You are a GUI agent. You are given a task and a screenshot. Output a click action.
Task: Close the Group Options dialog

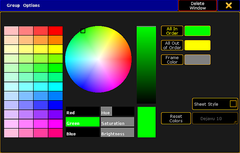click(229, 6)
